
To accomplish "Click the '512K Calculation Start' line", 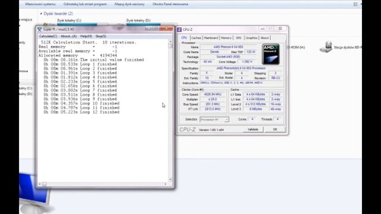I will pos(89,42).
